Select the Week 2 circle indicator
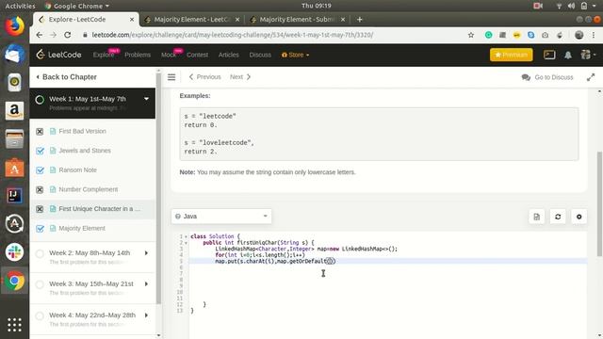 (40, 253)
